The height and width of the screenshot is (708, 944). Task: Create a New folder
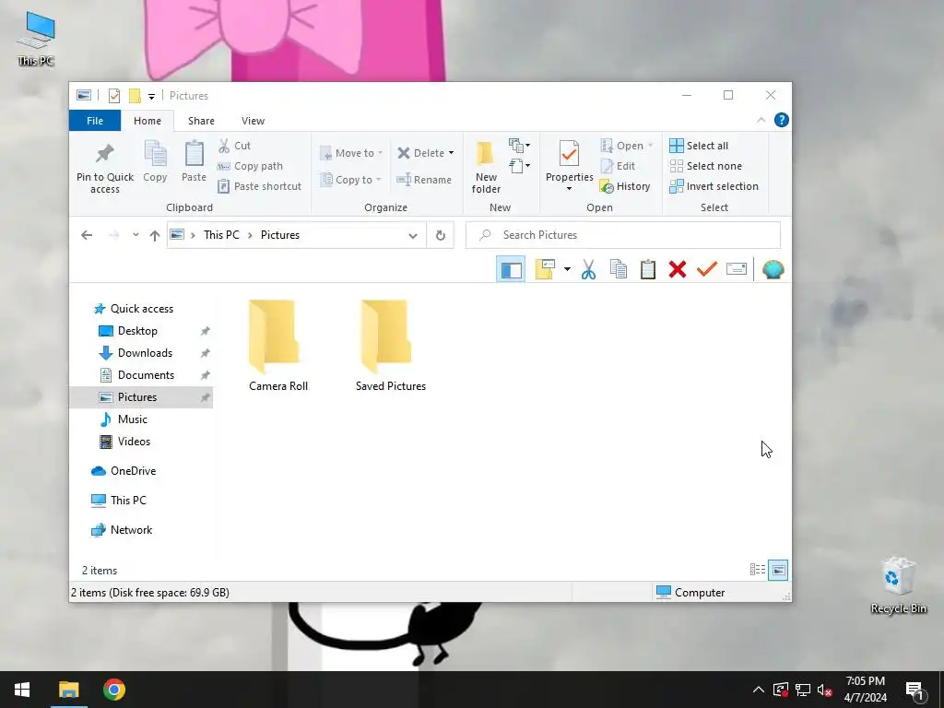486,168
